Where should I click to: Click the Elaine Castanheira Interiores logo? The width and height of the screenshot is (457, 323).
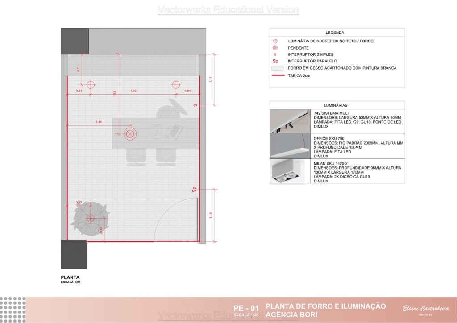(425, 310)
